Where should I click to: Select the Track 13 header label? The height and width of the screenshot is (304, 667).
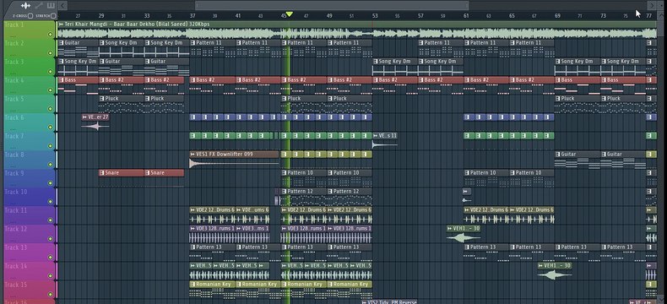point(16,247)
